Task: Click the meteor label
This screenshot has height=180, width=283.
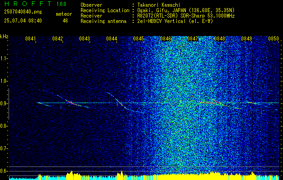Action: pyautogui.click(x=64, y=14)
